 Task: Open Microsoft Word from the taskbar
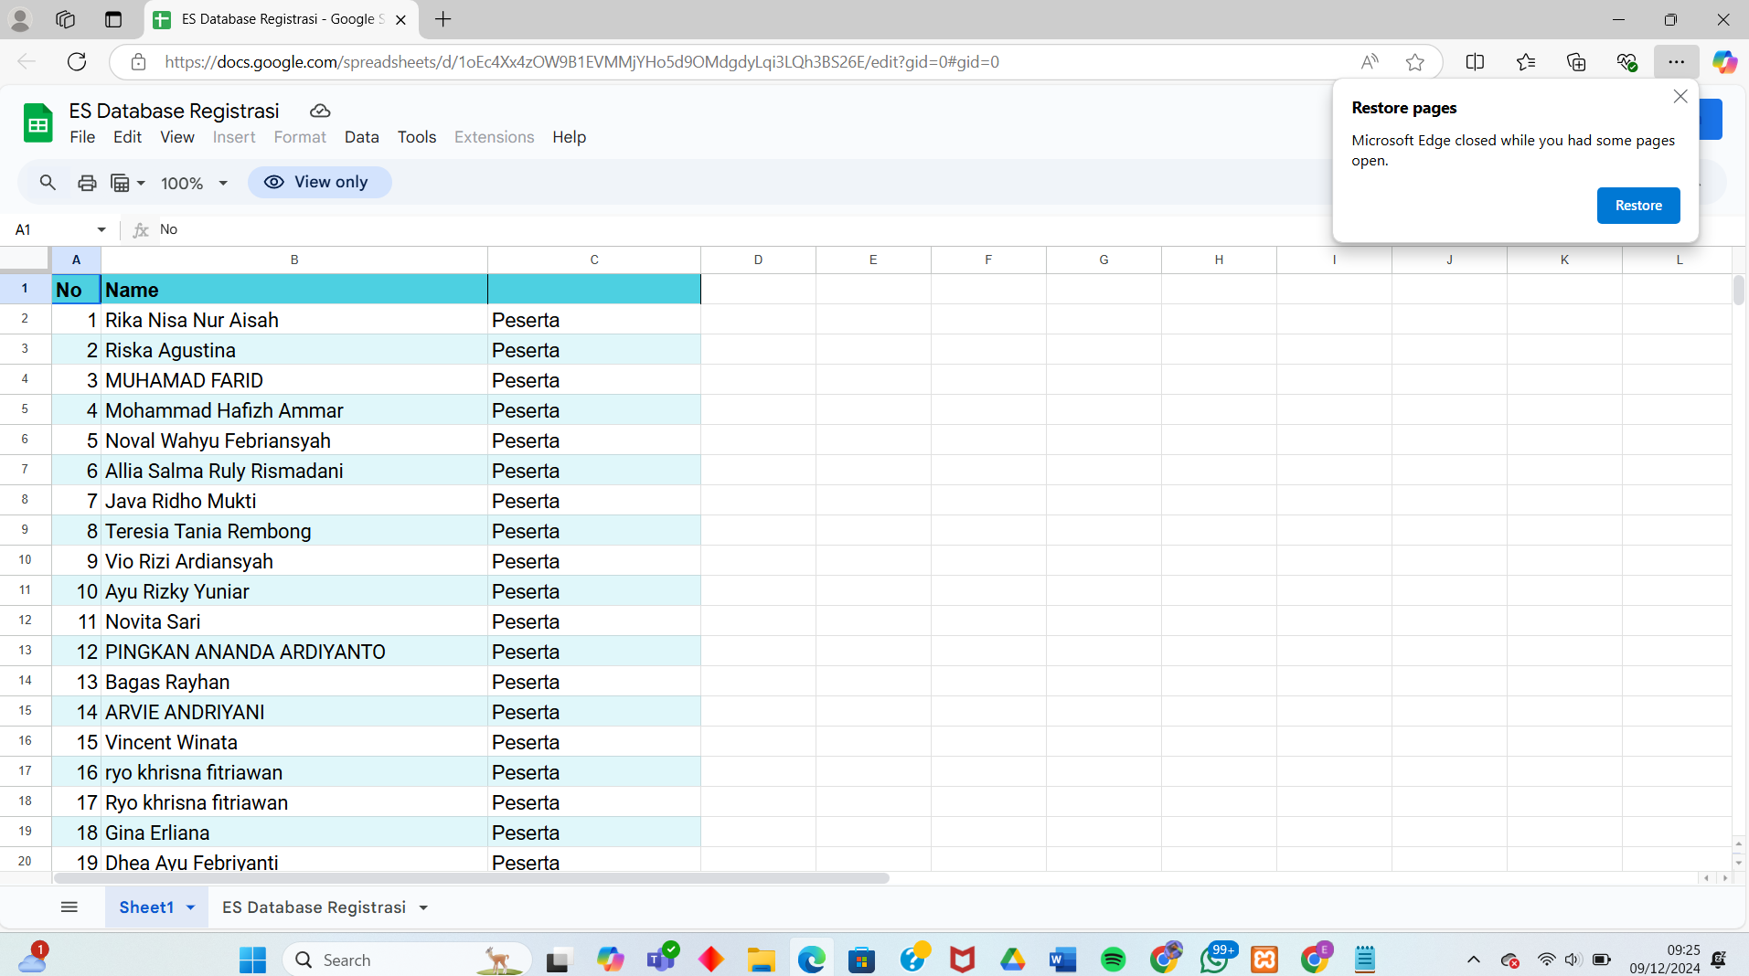coord(1062,960)
